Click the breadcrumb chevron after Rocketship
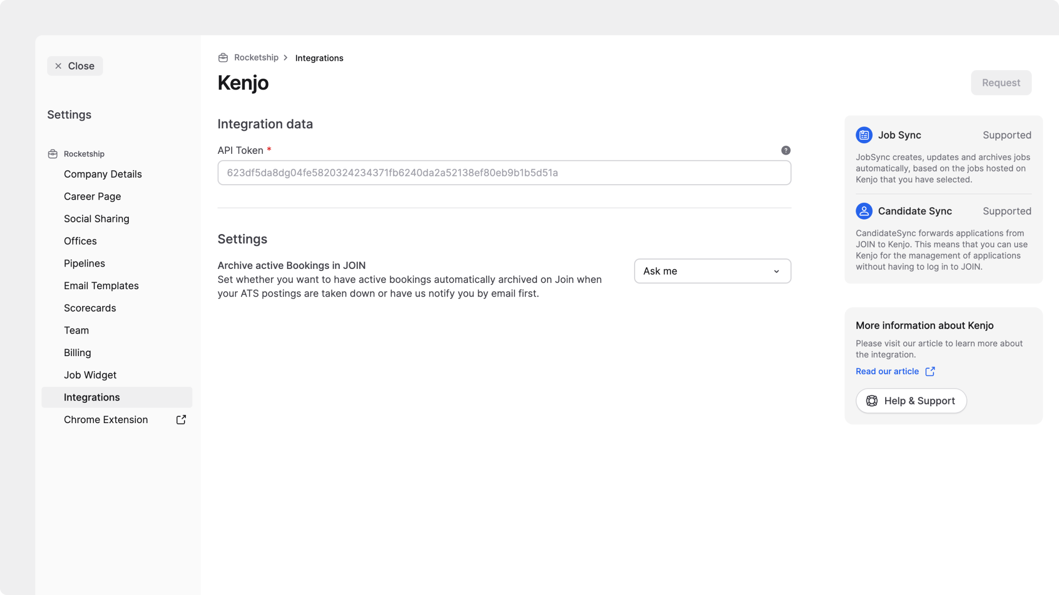 point(285,58)
